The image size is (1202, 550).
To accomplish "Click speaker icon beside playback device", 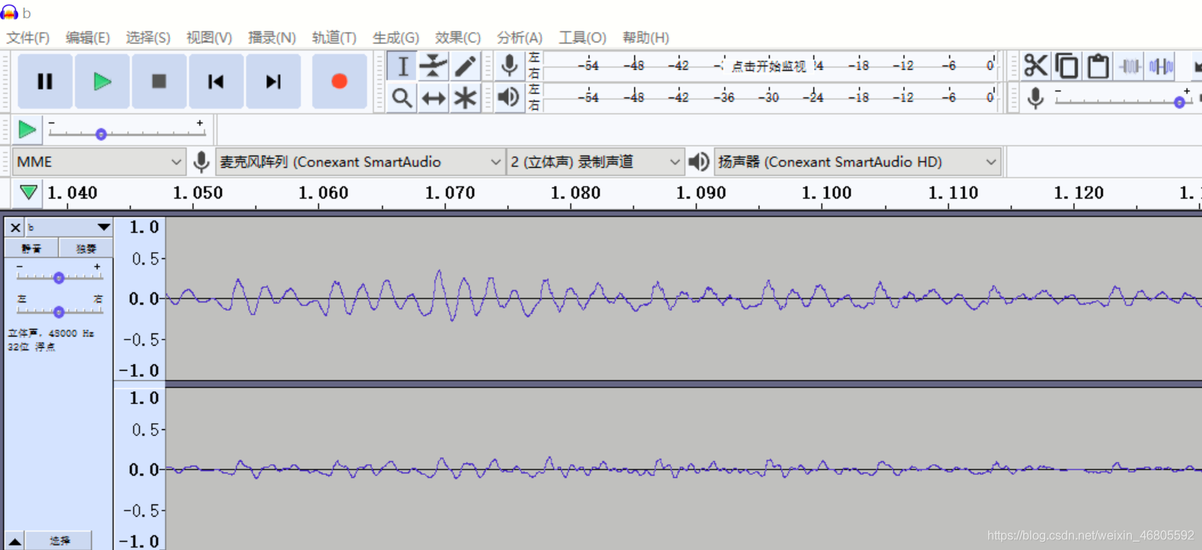I will tap(698, 162).
